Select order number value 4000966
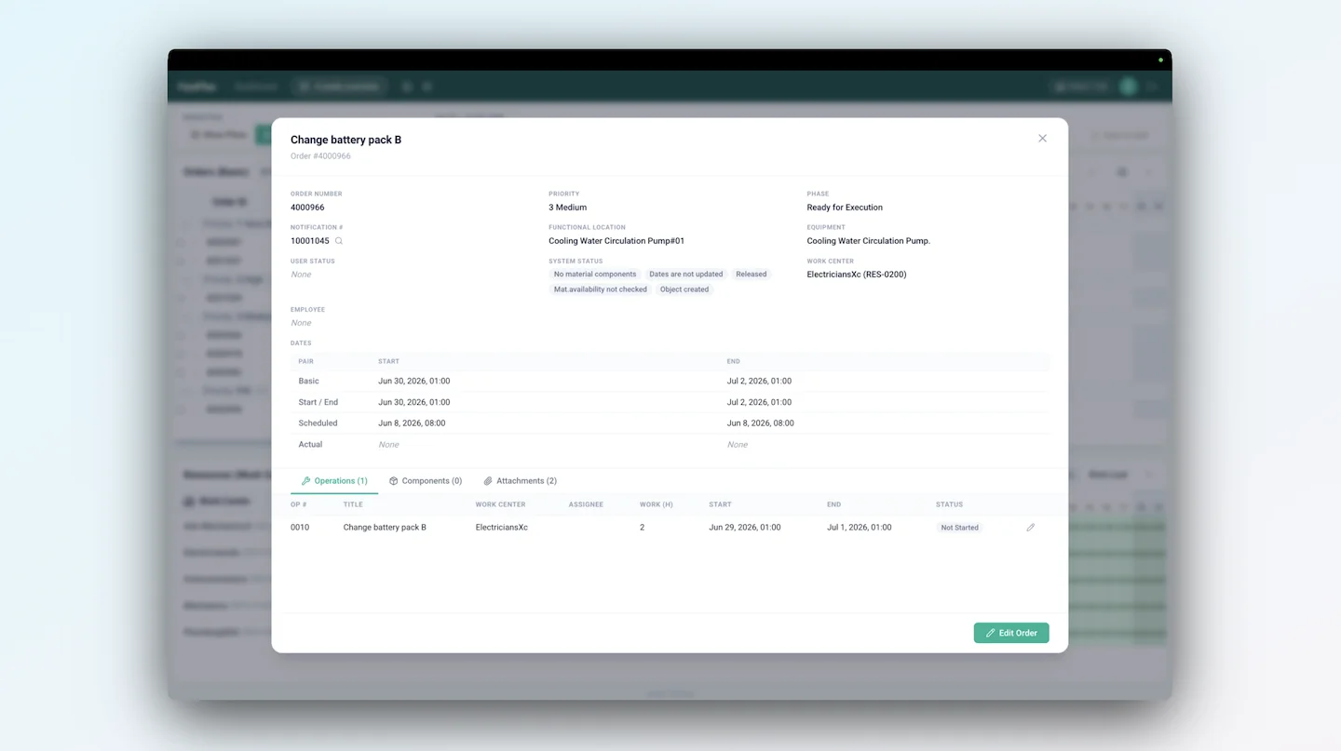Image resolution: width=1341 pixels, height=751 pixels. coord(307,208)
